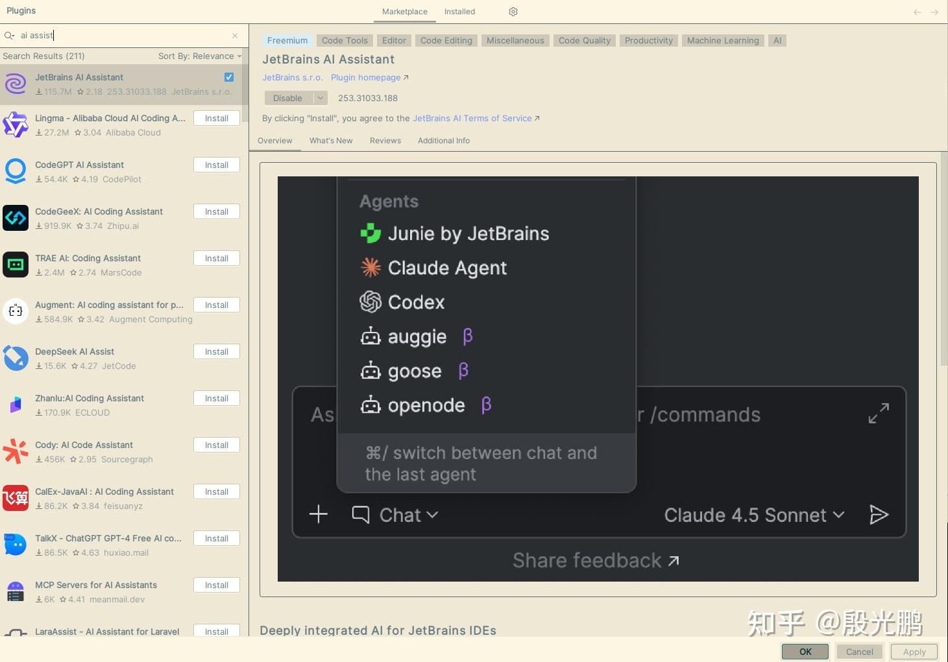Image resolution: width=948 pixels, height=662 pixels.
Task: Click the AI Assistant preview screenshot
Action: tap(598, 379)
